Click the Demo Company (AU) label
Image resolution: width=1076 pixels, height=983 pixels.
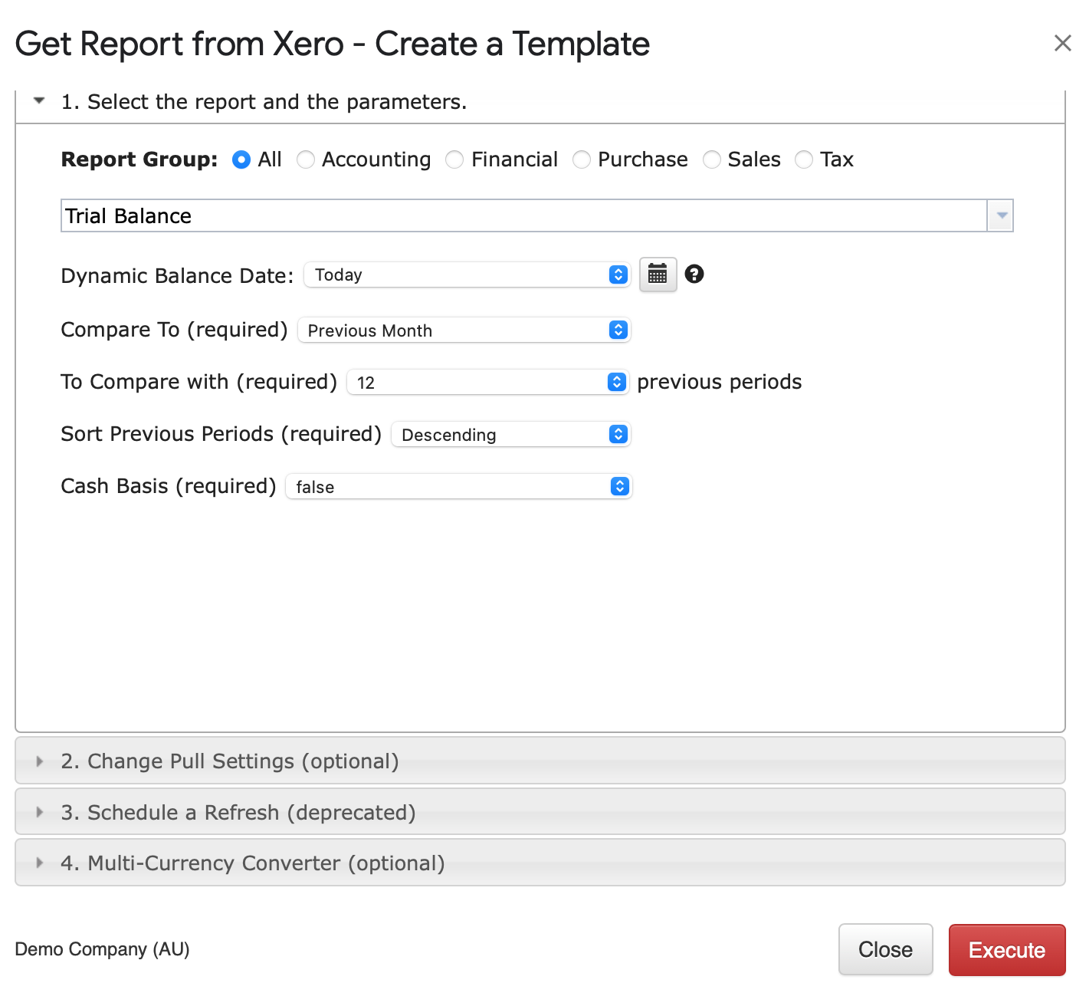point(102,949)
